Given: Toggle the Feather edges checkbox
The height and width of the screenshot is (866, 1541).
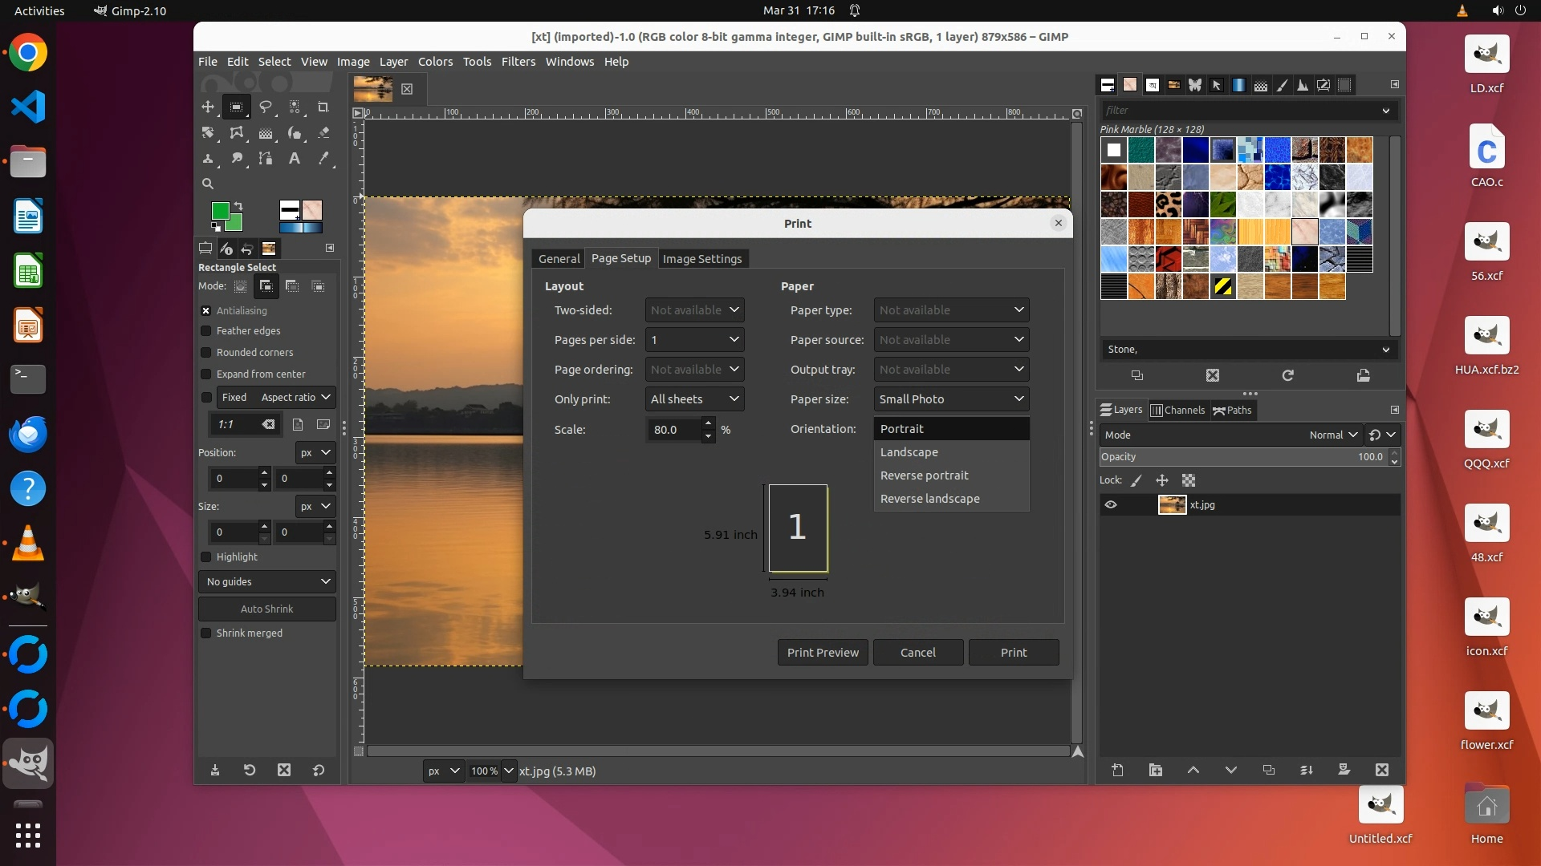Looking at the screenshot, I should (x=206, y=331).
